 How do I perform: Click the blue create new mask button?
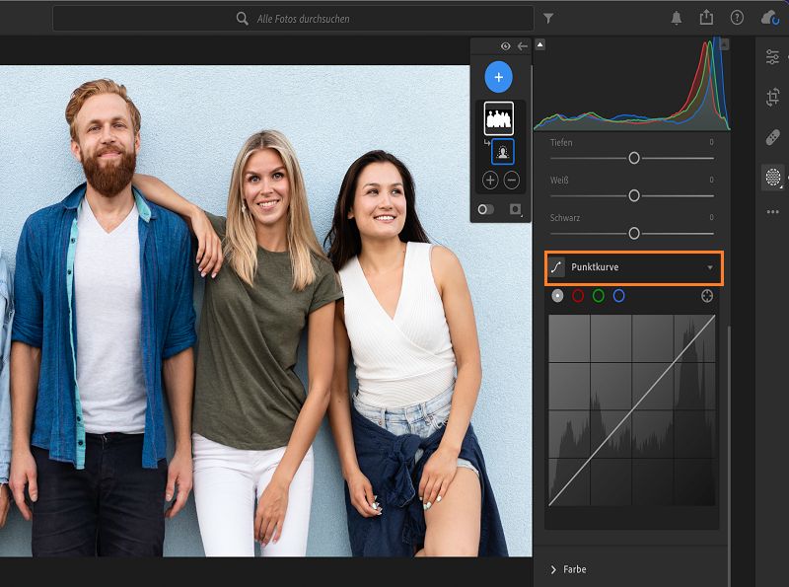point(499,77)
